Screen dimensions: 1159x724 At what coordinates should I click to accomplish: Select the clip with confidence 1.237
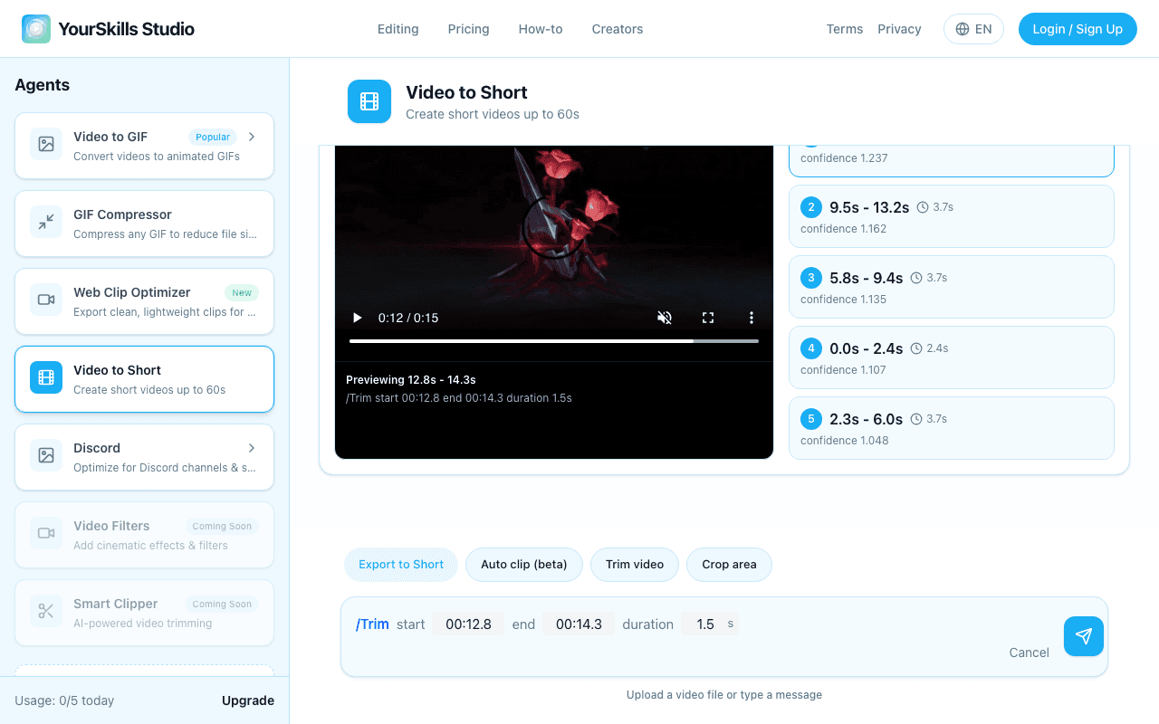(952, 160)
